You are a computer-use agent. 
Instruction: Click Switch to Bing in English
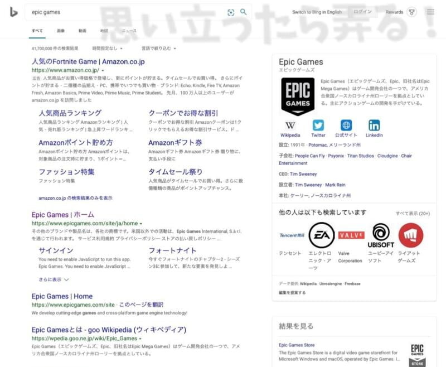click(317, 12)
